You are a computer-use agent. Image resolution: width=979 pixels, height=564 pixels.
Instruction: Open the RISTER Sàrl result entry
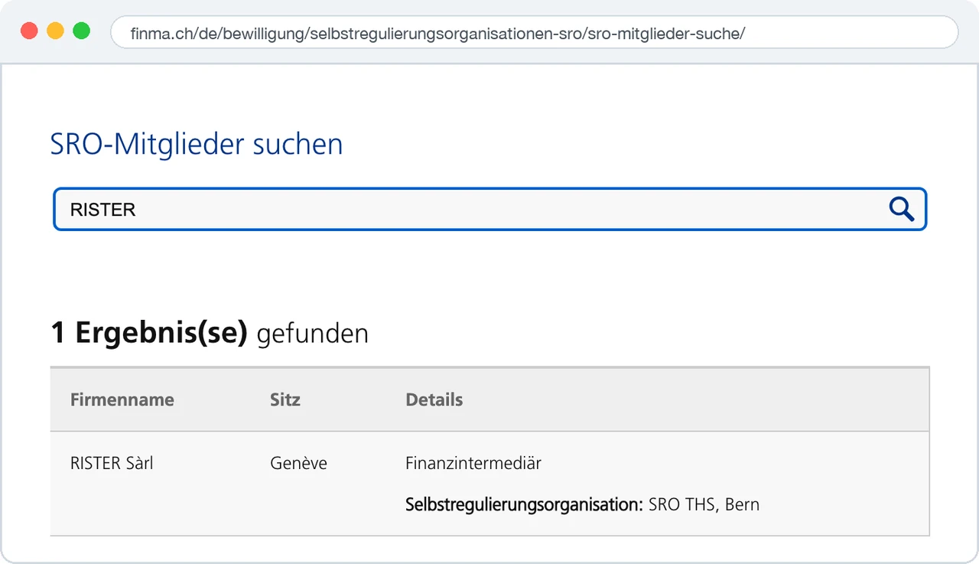click(x=112, y=463)
